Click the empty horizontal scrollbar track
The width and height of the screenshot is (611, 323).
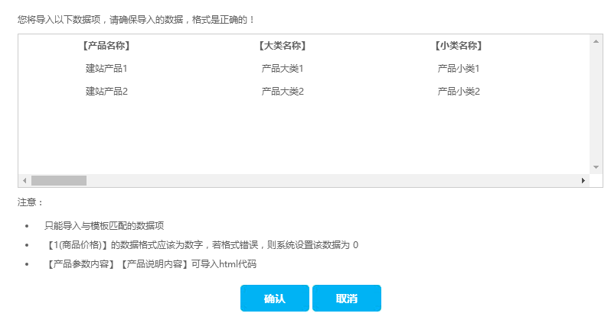click(329, 180)
